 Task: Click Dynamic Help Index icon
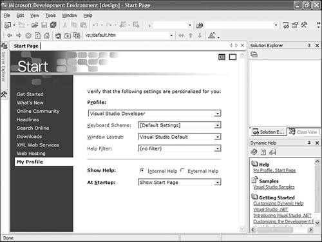pos(263,152)
